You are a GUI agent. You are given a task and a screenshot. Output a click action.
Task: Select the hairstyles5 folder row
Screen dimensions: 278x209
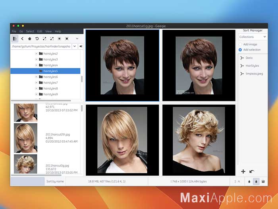pos(45,71)
